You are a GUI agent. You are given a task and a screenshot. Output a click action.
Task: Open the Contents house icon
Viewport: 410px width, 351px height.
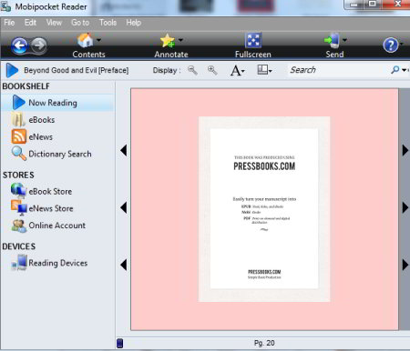tap(85, 40)
